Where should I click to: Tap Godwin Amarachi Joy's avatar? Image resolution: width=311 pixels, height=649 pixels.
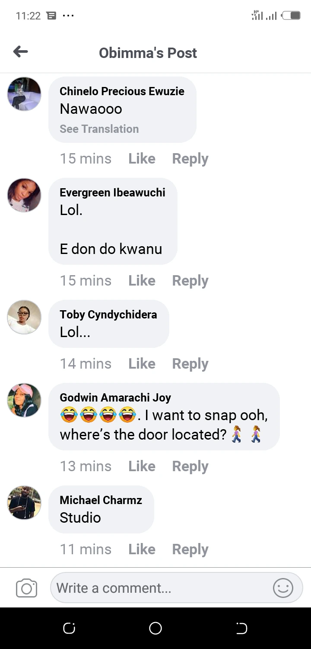(24, 400)
